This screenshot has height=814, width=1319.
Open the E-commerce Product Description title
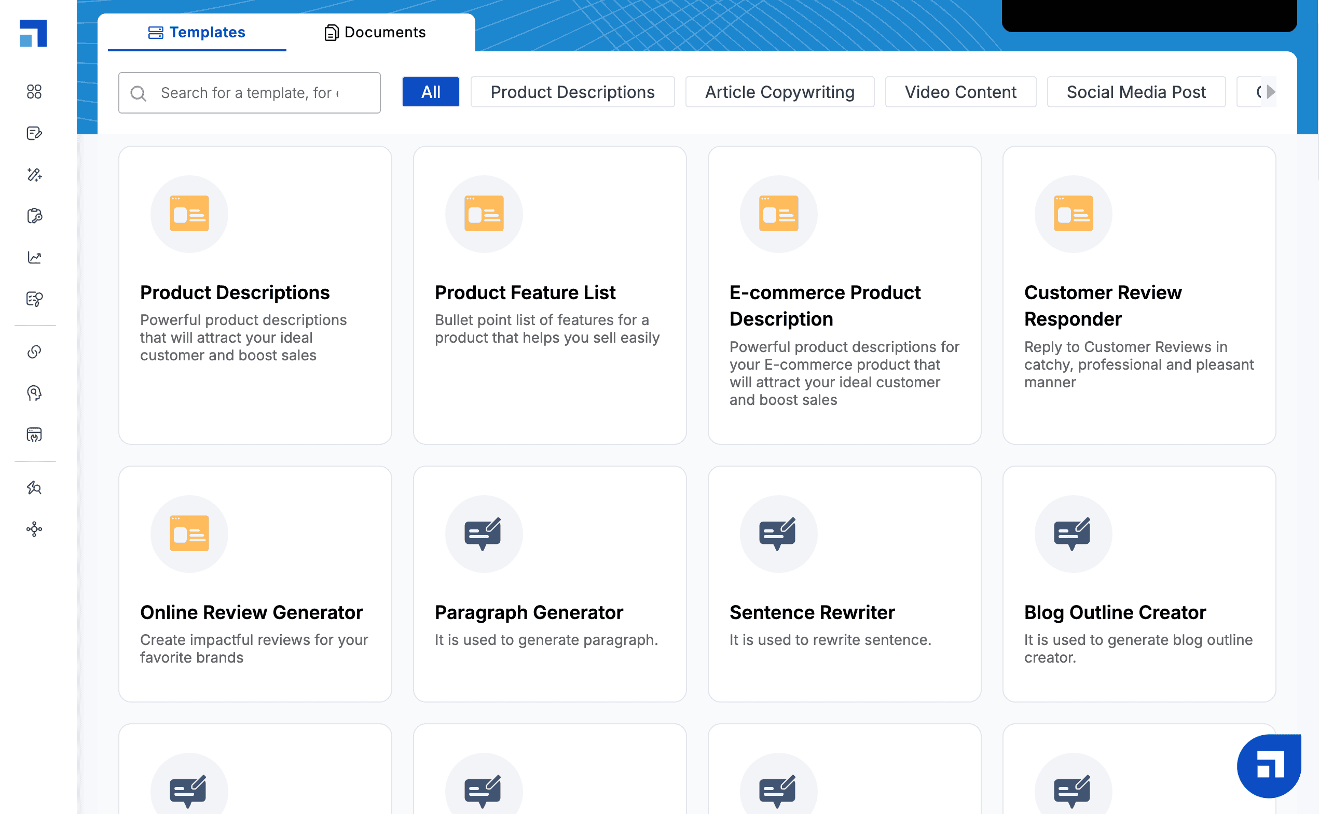(825, 306)
